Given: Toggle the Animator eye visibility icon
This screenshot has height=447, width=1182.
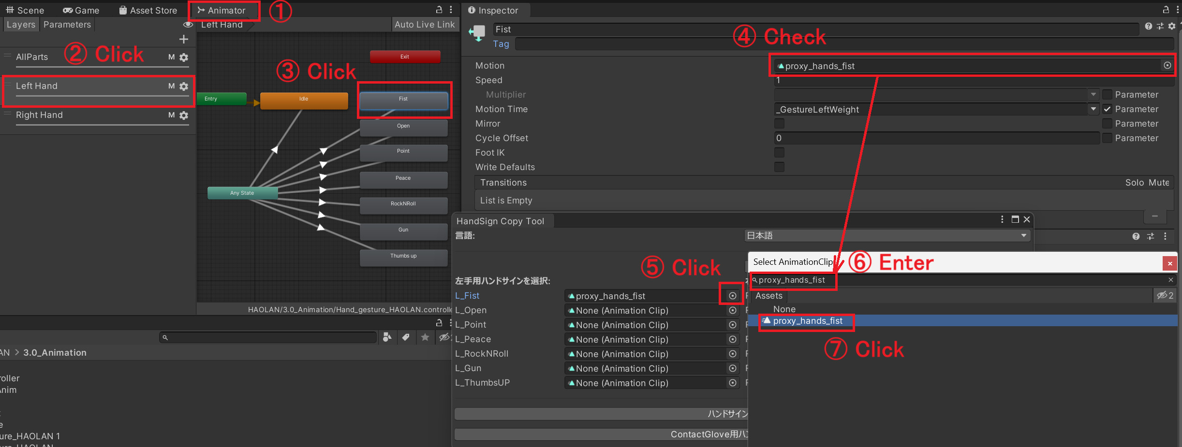Looking at the screenshot, I should [x=188, y=25].
